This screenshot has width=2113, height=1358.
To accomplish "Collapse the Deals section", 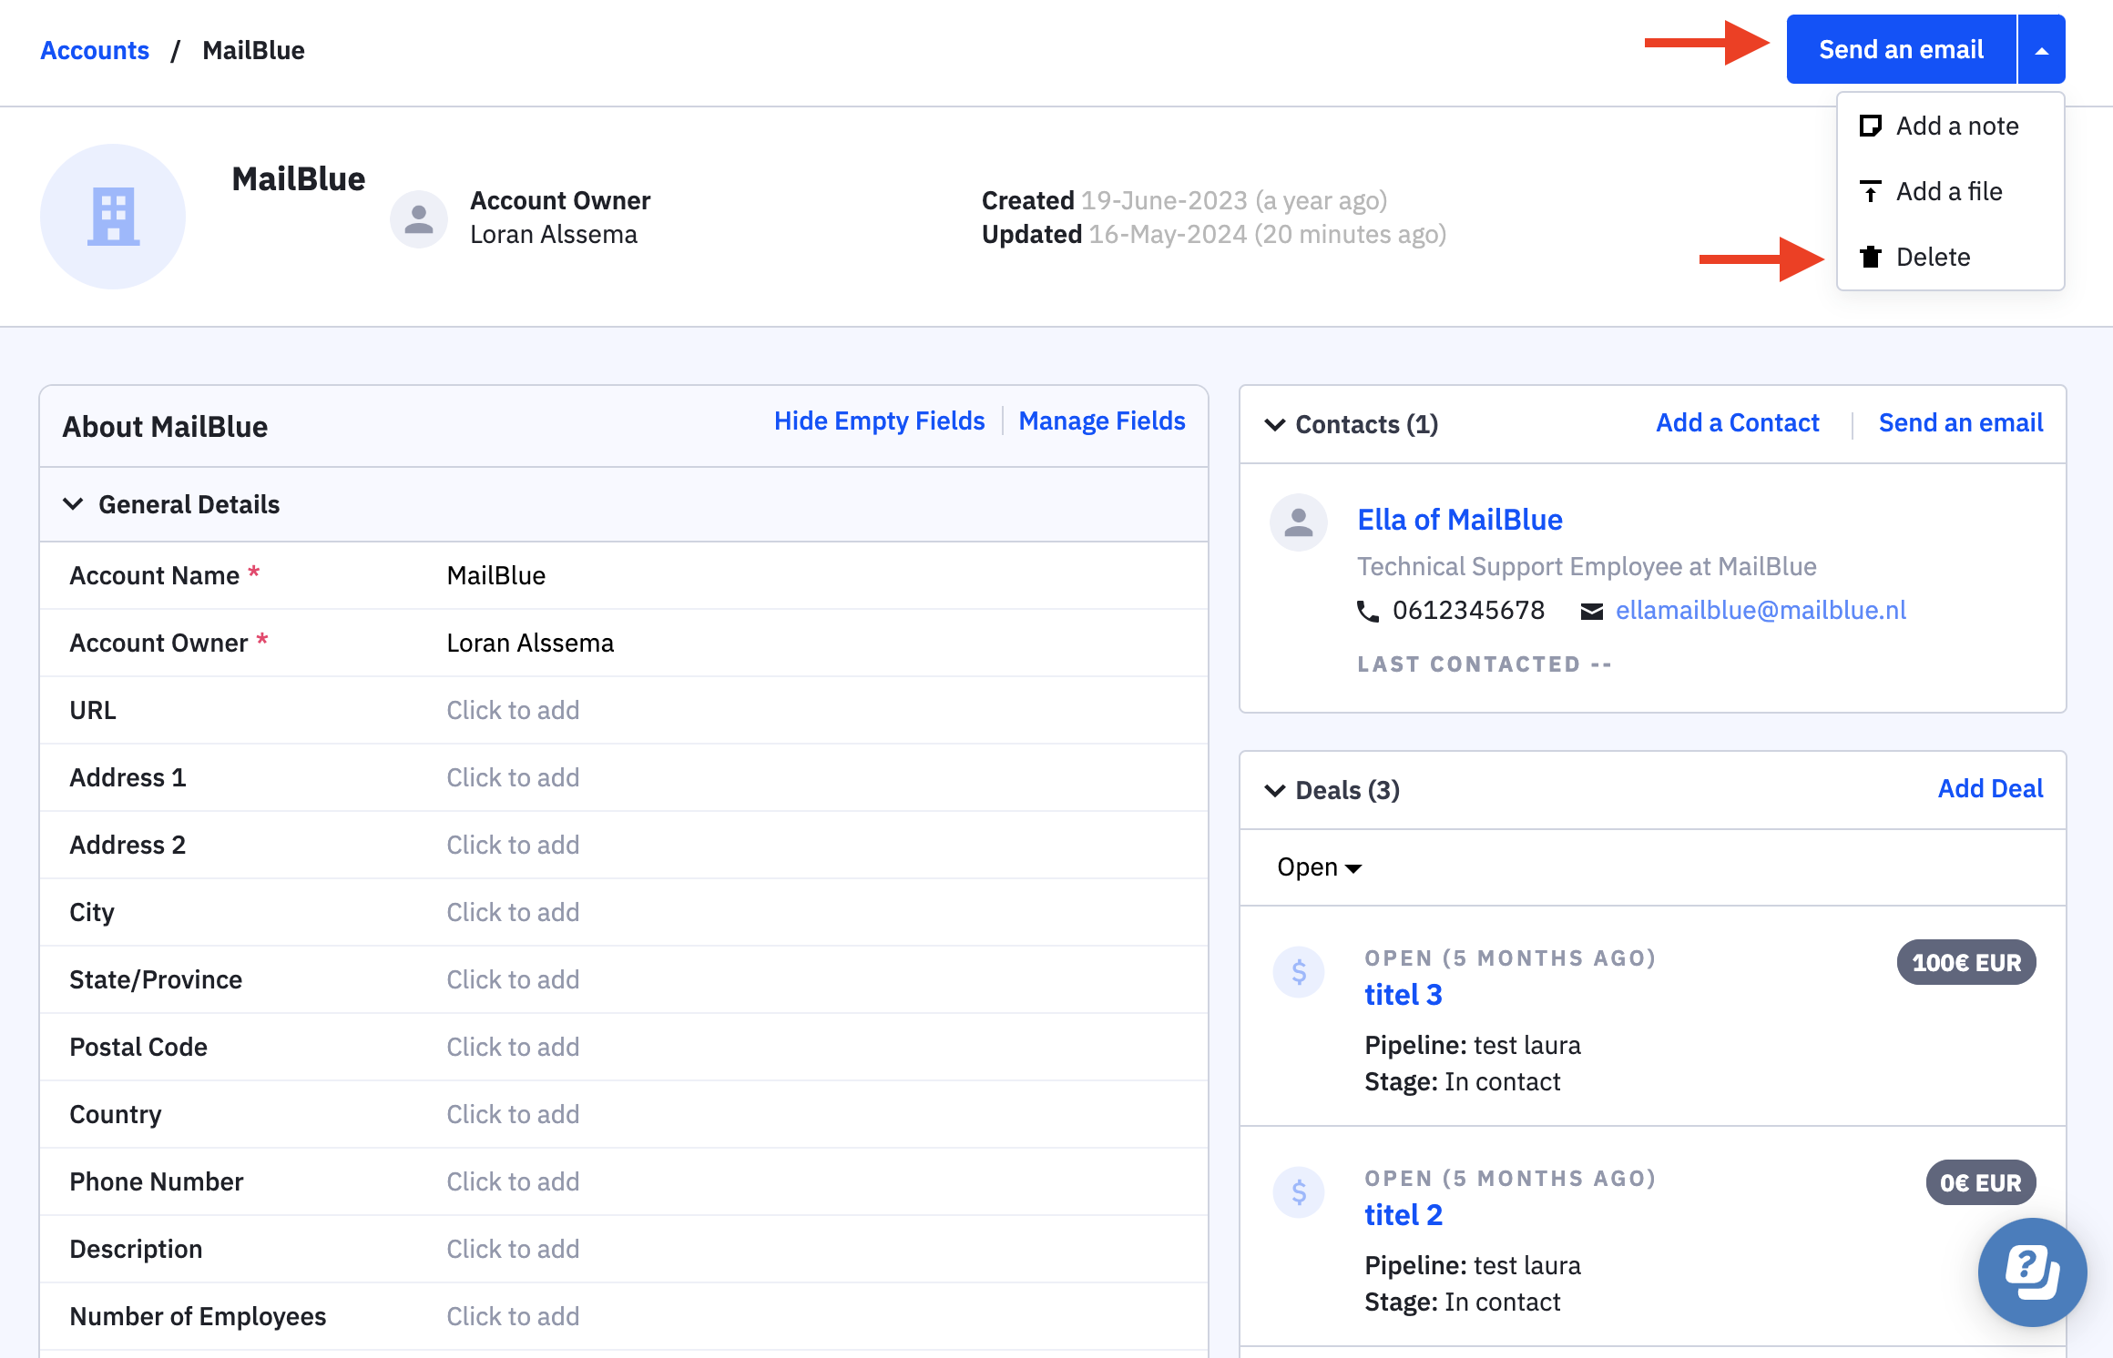I will (x=1275, y=790).
